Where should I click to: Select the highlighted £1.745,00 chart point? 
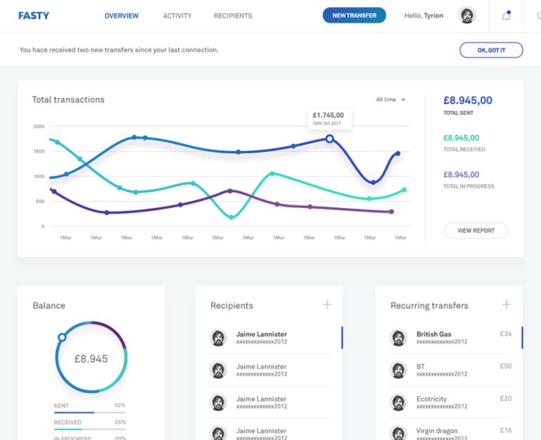329,138
